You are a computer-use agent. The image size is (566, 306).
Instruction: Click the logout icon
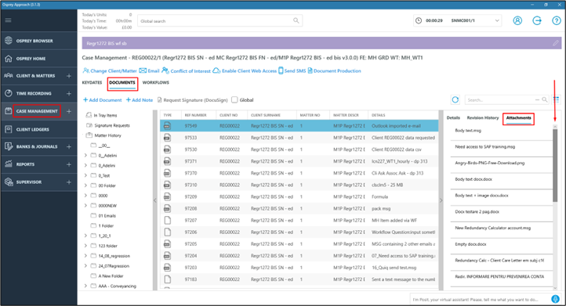pyautogui.click(x=537, y=20)
